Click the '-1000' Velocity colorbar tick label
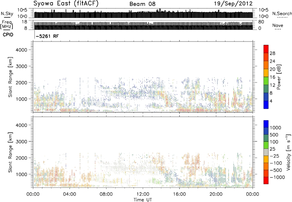This screenshot has width=292, height=202. (277, 177)
